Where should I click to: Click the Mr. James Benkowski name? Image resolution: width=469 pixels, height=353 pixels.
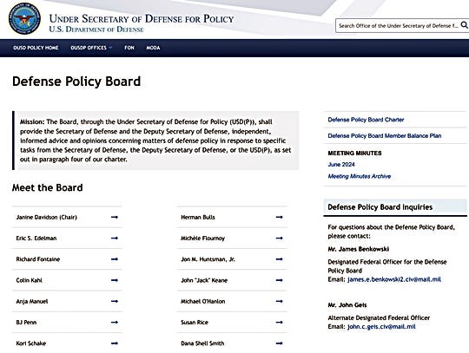[x=359, y=249]
